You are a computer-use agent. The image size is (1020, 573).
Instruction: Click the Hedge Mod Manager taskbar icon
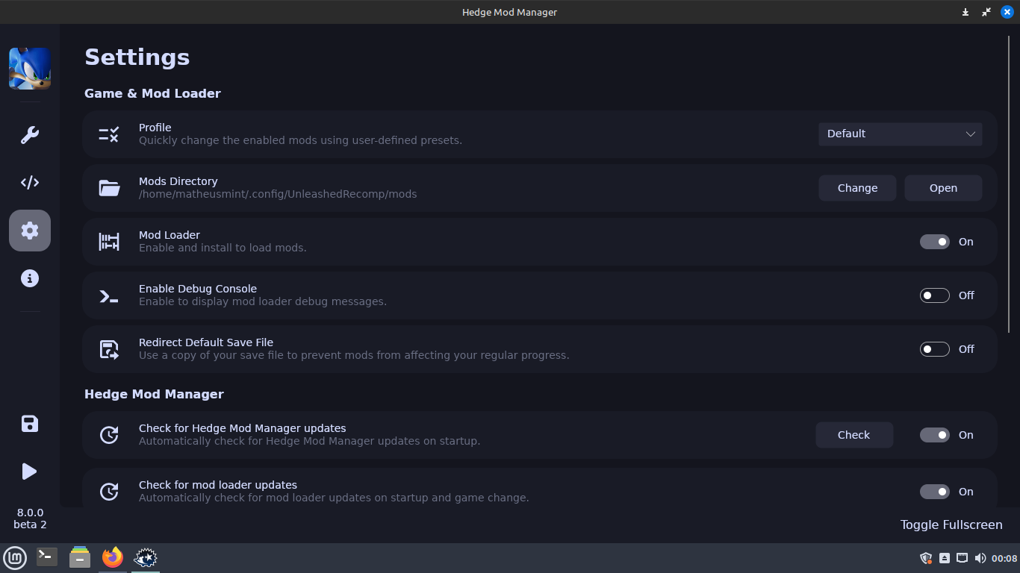click(145, 557)
